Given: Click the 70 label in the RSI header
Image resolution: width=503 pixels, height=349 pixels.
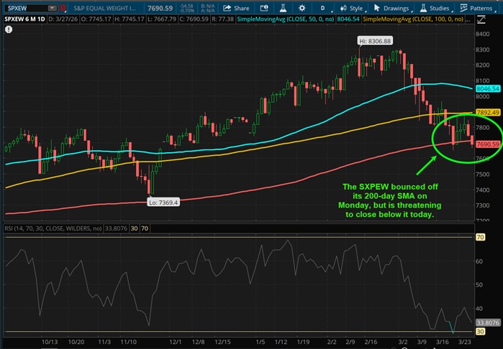Looking at the screenshot, I should [145, 228].
